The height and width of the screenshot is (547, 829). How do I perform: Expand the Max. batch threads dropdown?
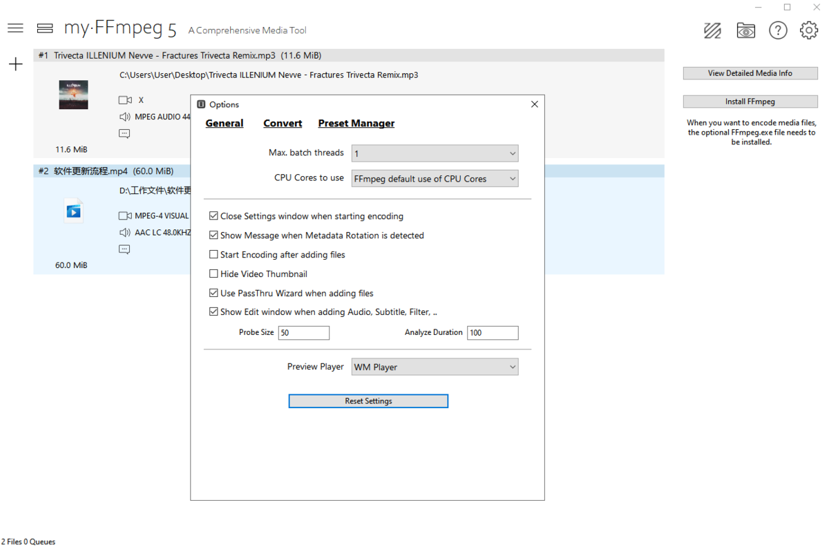coord(435,153)
